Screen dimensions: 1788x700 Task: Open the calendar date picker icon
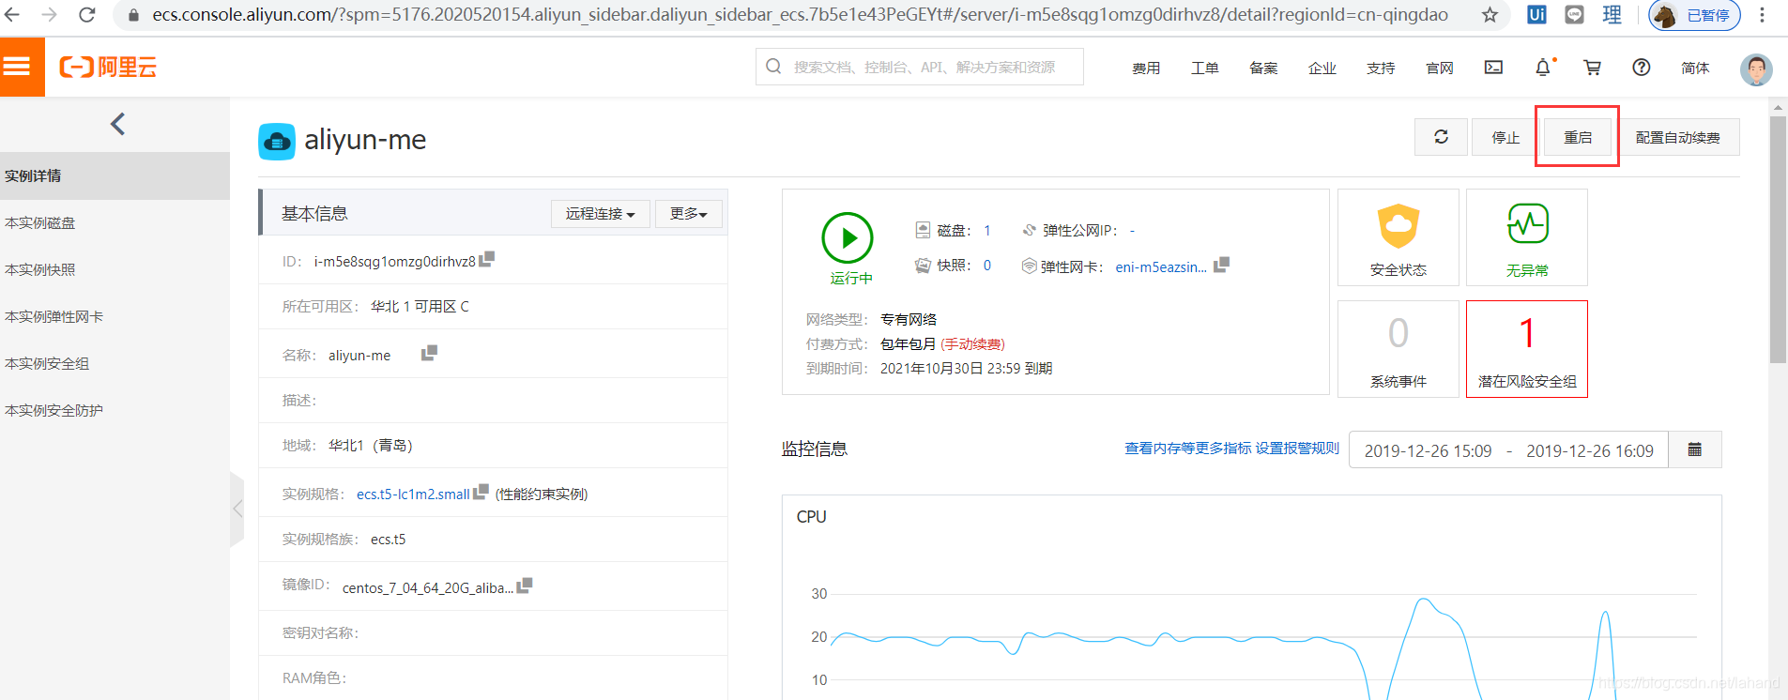tap(1695, 449)
